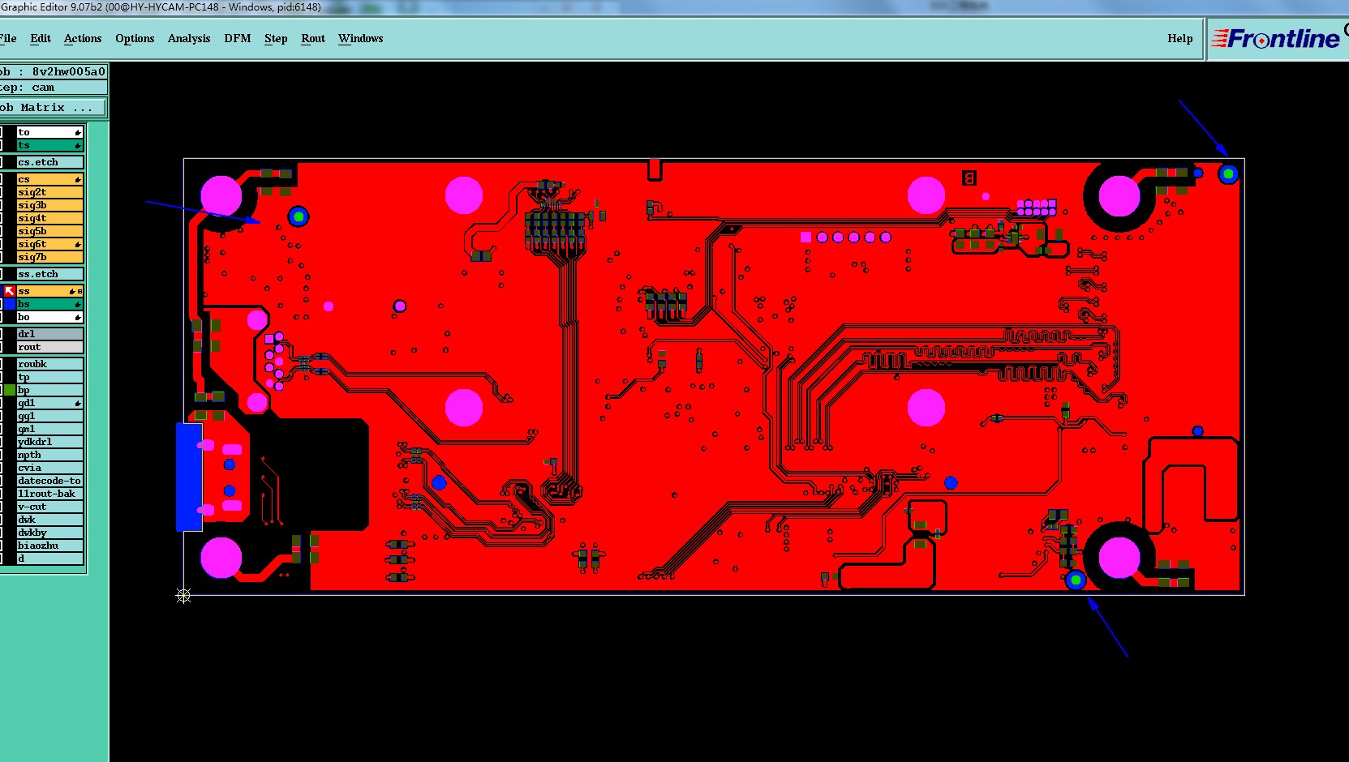Open the Actions menu
Screen dimensions: 1349x762
[83, 38]
